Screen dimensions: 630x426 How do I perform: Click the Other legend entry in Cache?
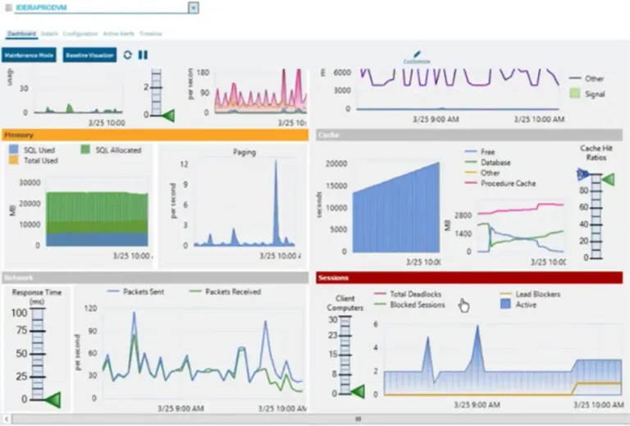pos(482,173)
